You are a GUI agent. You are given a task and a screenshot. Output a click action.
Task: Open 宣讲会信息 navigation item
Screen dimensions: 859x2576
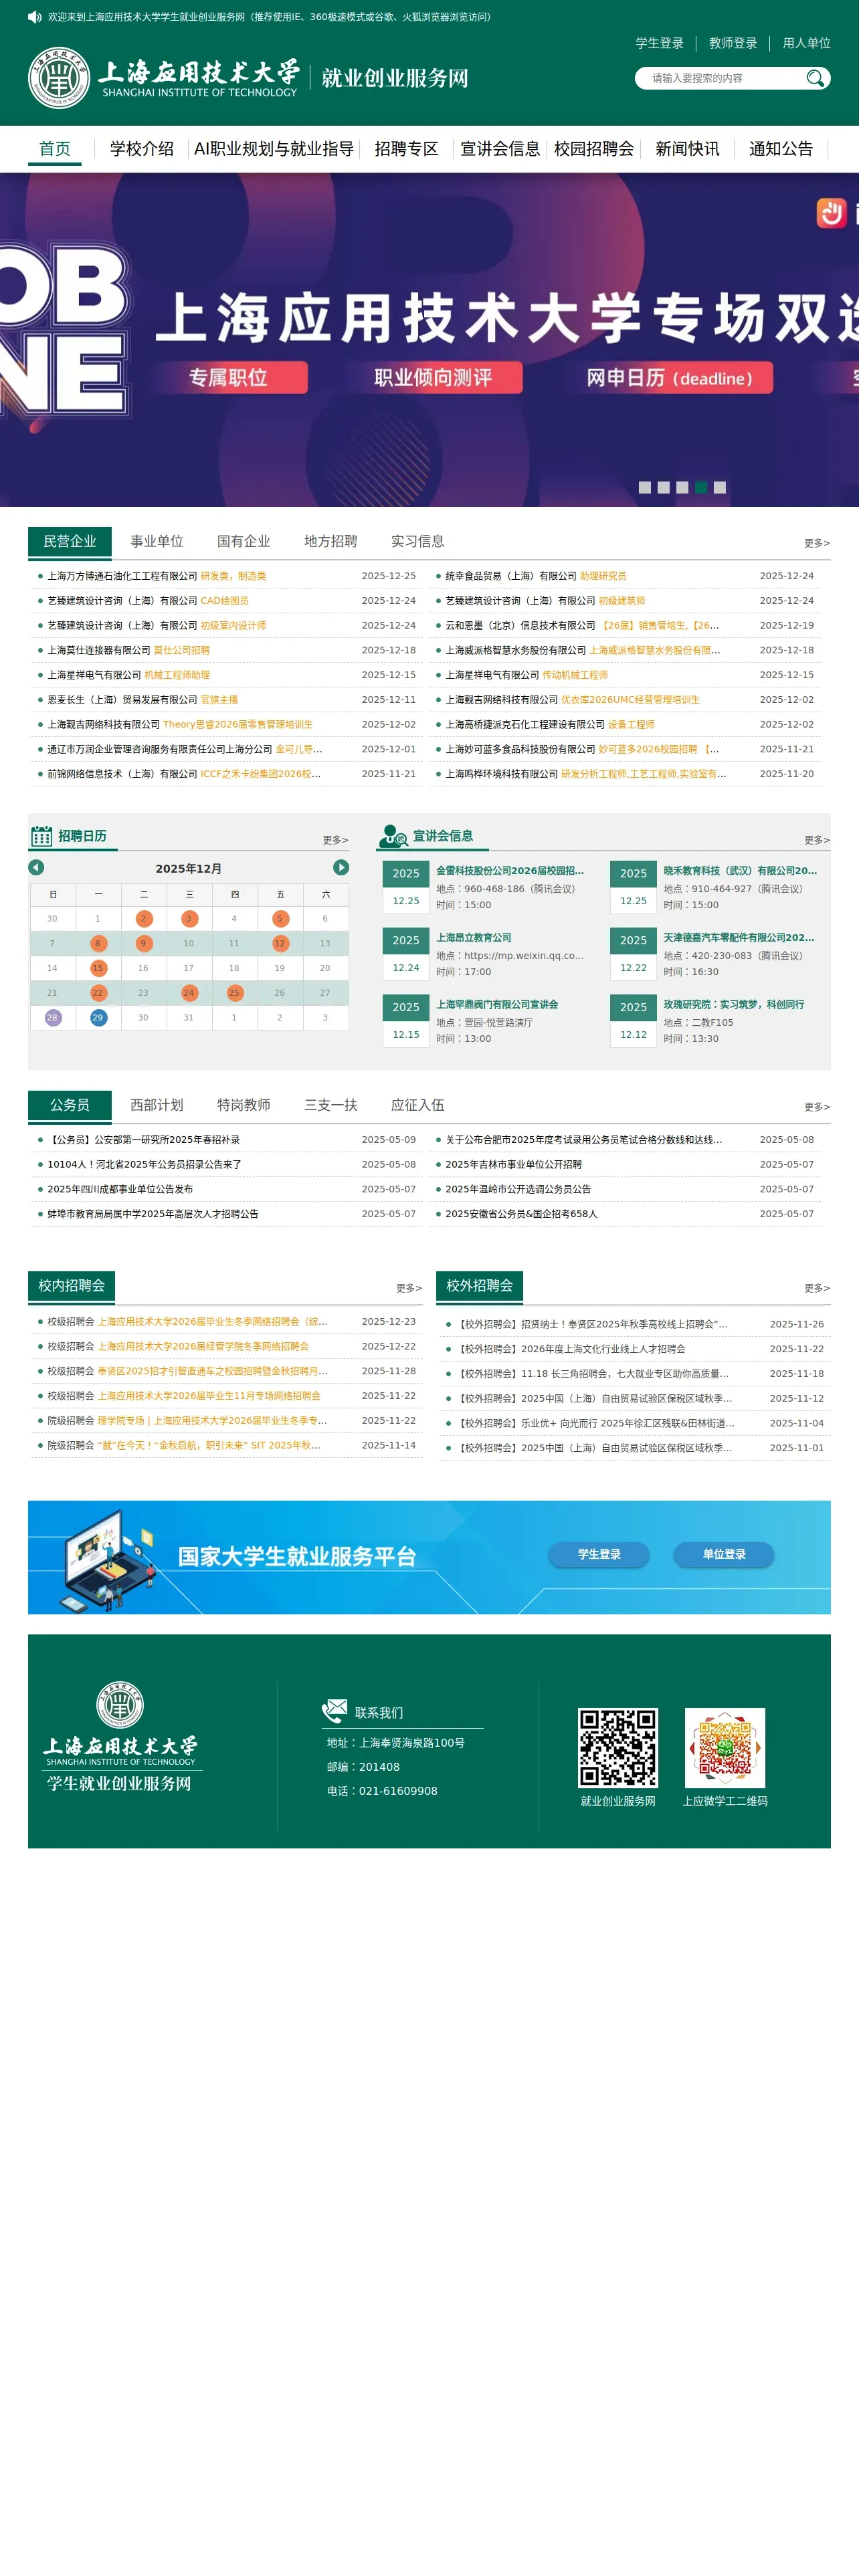[x=500, y=149]
